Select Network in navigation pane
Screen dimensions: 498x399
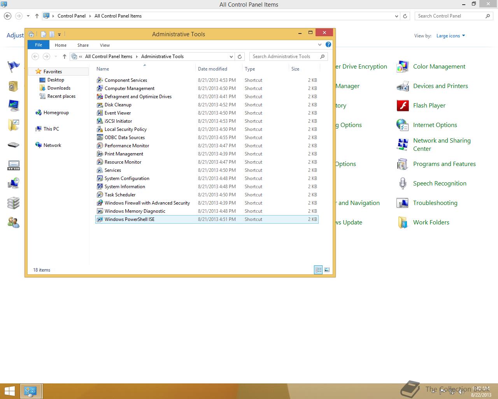pos(52,145)
